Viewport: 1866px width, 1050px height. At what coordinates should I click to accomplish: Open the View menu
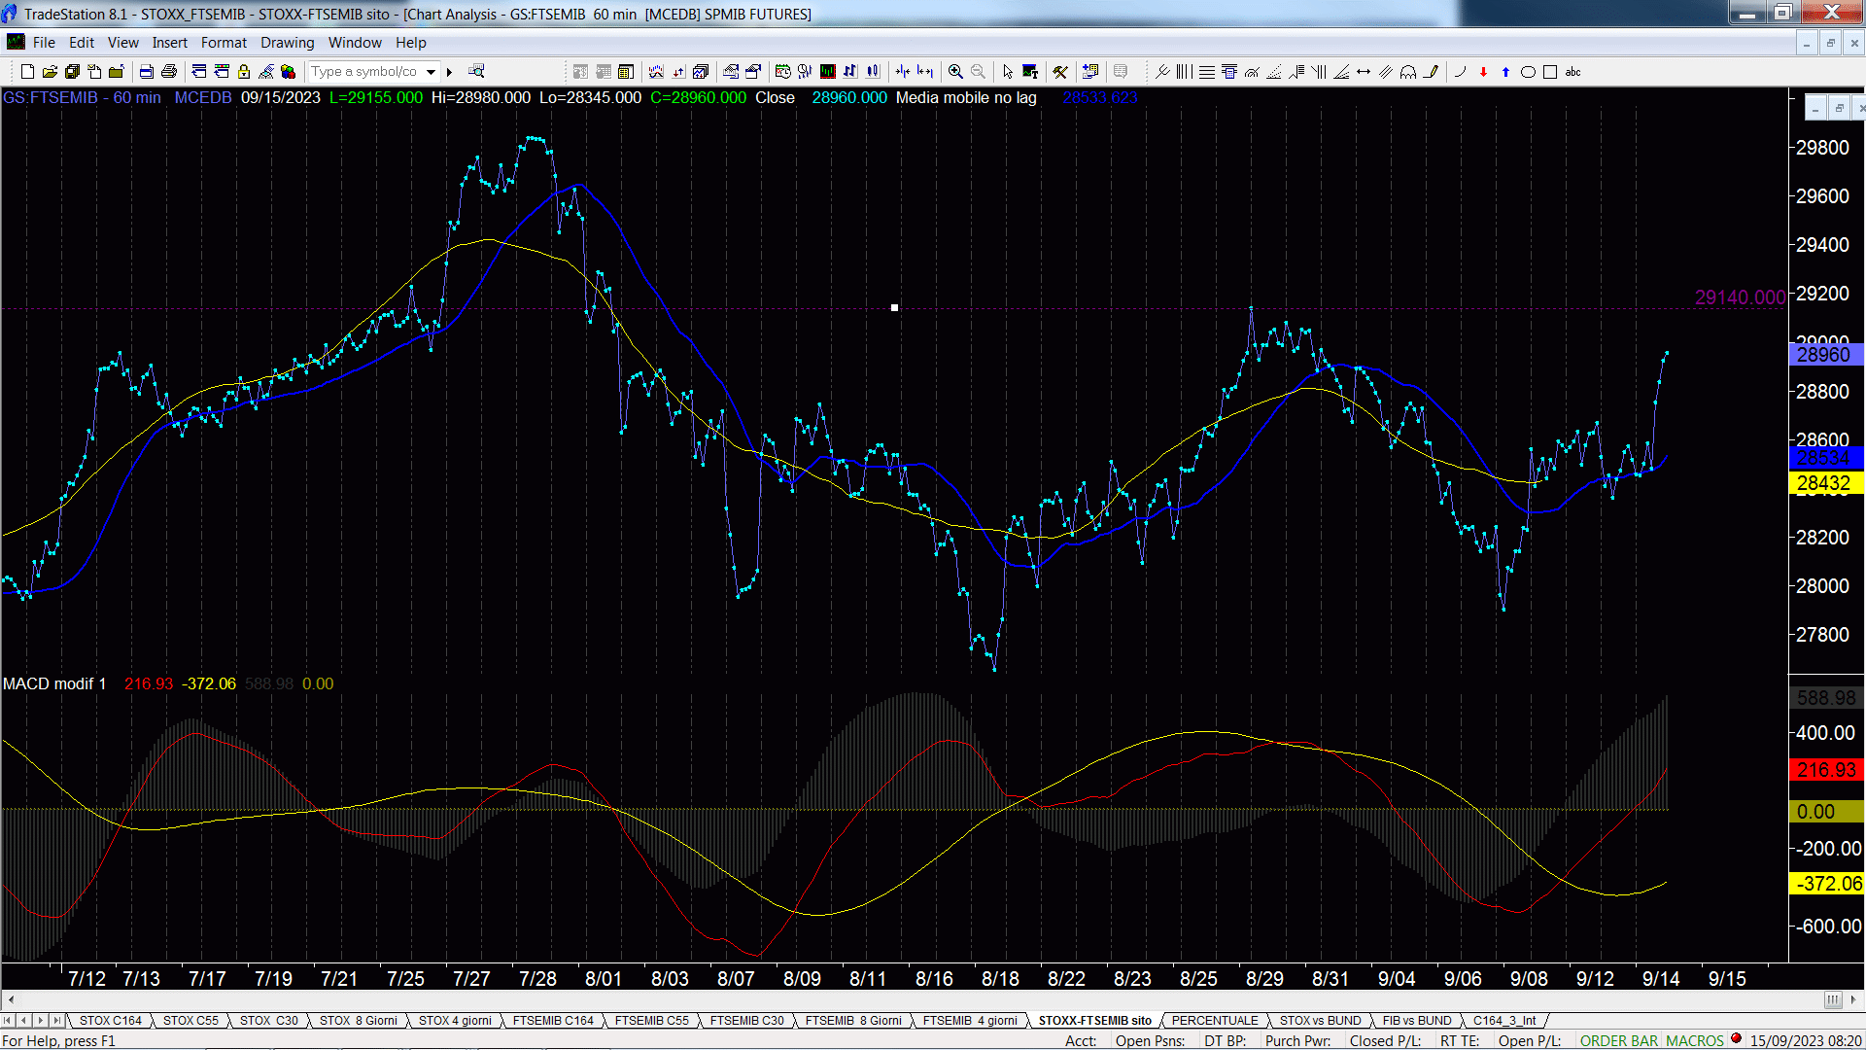click(122, 43)
